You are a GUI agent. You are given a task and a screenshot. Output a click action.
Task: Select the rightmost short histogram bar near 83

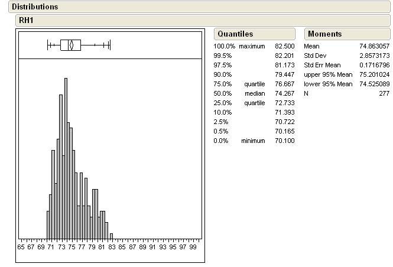(111, 236)
